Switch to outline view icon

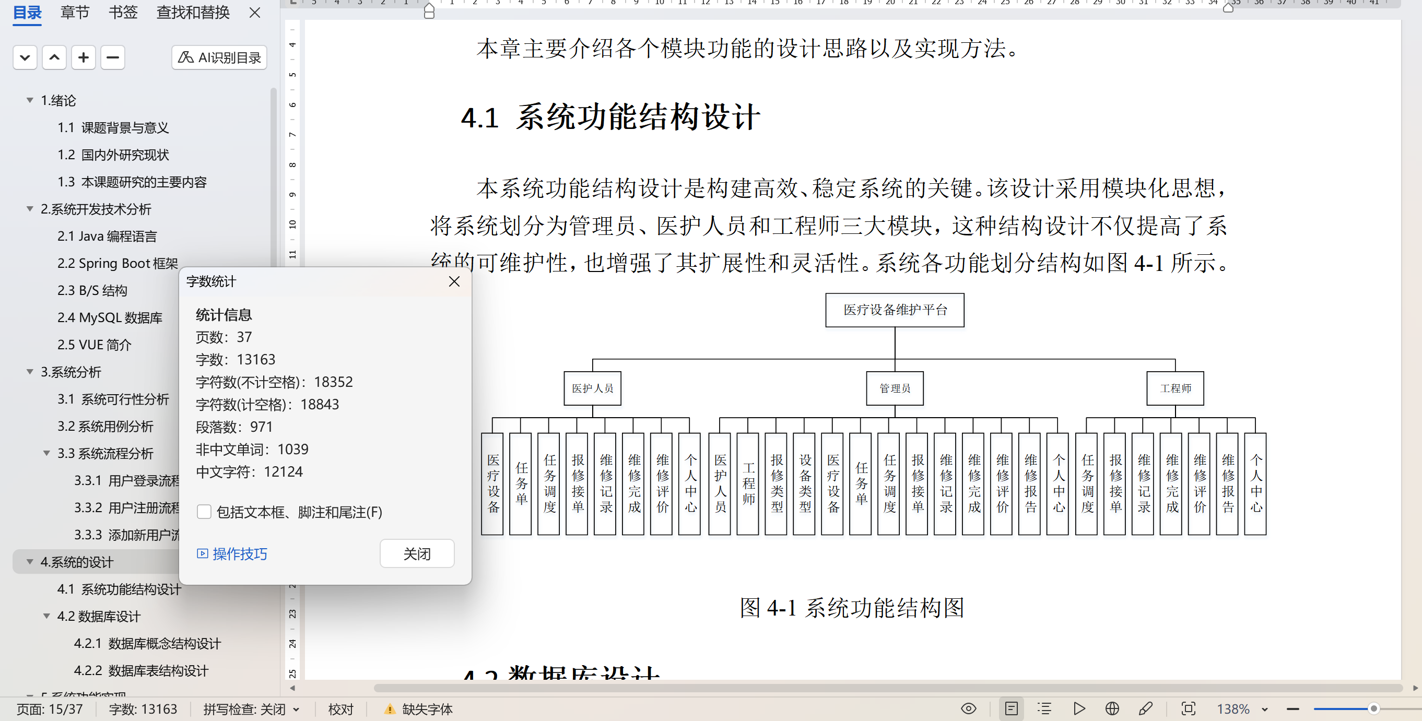[1044, 708]
